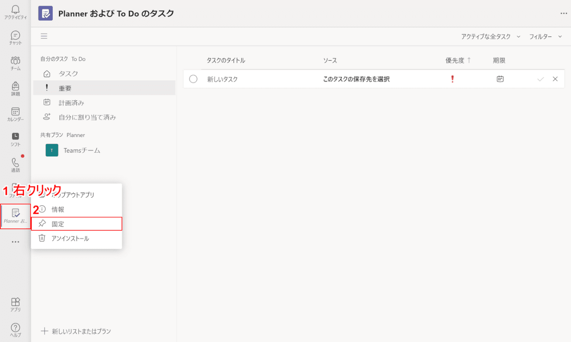Viewport: 571px width, 342px height.
Task: Pick due date with calendar icon
Action: tap(500, 79)
